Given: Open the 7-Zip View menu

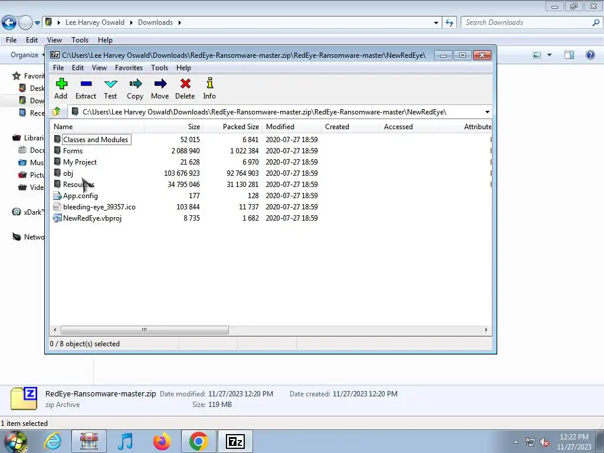Looking at the screenshot, I should click(99, 68).
